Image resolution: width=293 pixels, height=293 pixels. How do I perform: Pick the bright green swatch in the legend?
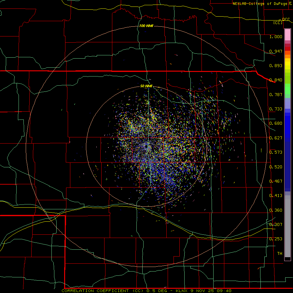point(287,89)
